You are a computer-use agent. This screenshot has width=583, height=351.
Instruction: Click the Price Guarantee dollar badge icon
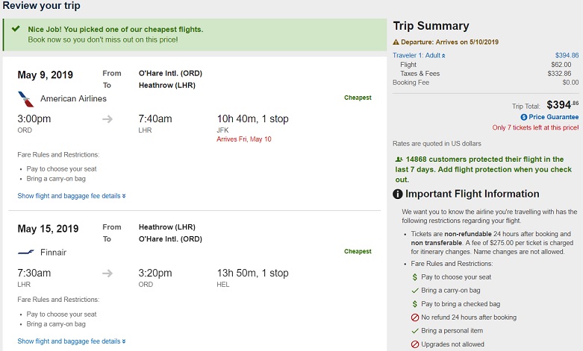click(x=524, y=117)
